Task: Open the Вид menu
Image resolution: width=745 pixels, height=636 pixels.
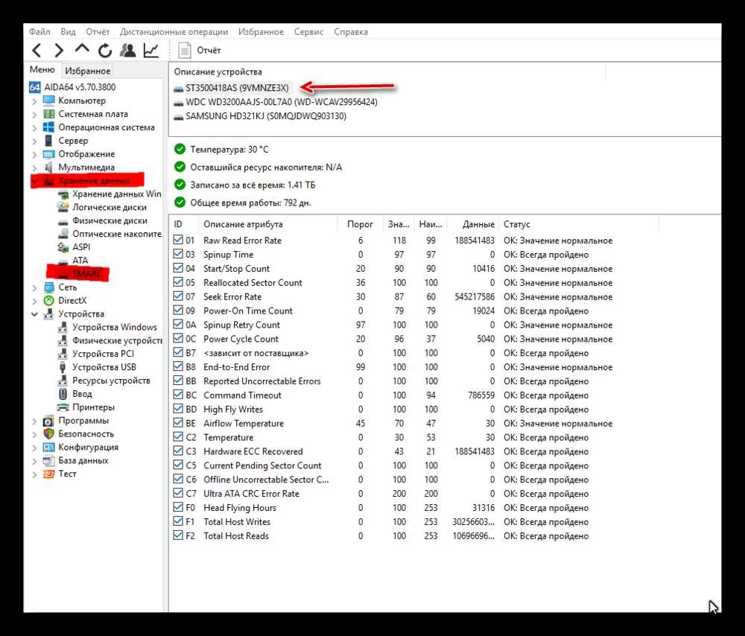Action: (x=68, y=32)
